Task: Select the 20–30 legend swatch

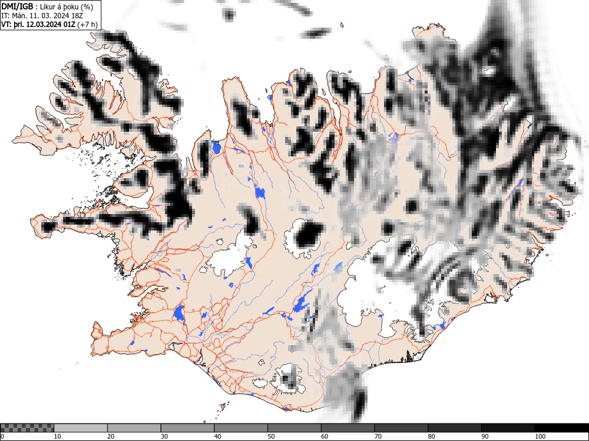Action: [134, 428]
